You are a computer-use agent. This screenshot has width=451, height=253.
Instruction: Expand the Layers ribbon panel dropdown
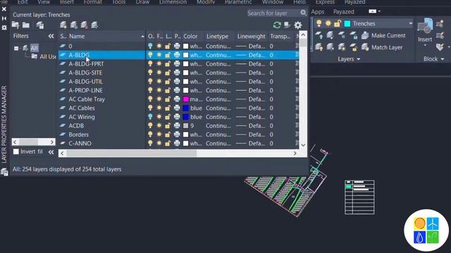[359, 59]
